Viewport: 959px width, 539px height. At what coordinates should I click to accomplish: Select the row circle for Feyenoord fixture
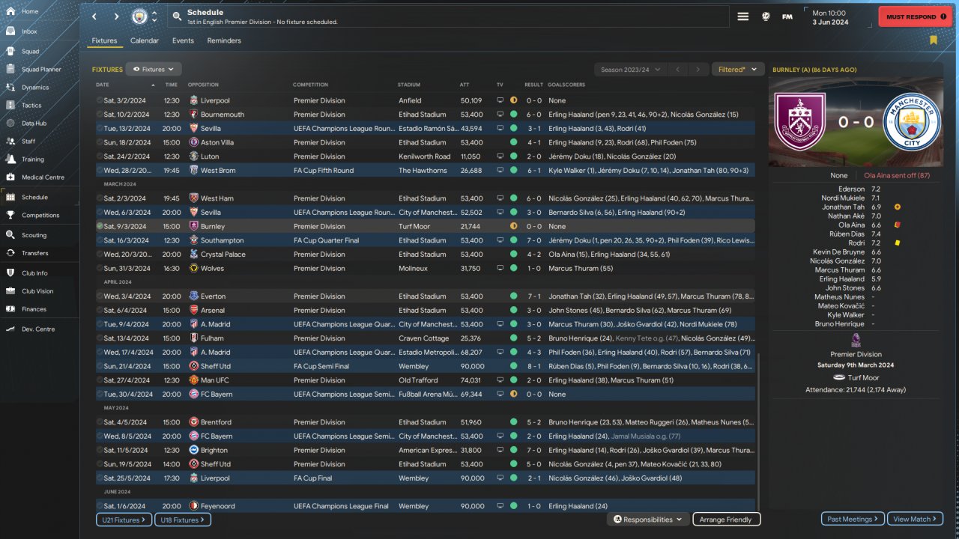100,506
